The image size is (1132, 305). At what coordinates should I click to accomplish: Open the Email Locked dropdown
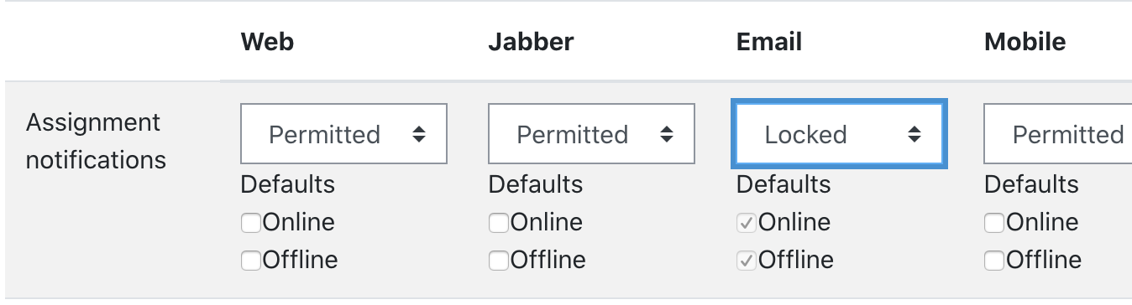(x=840, y=133)
